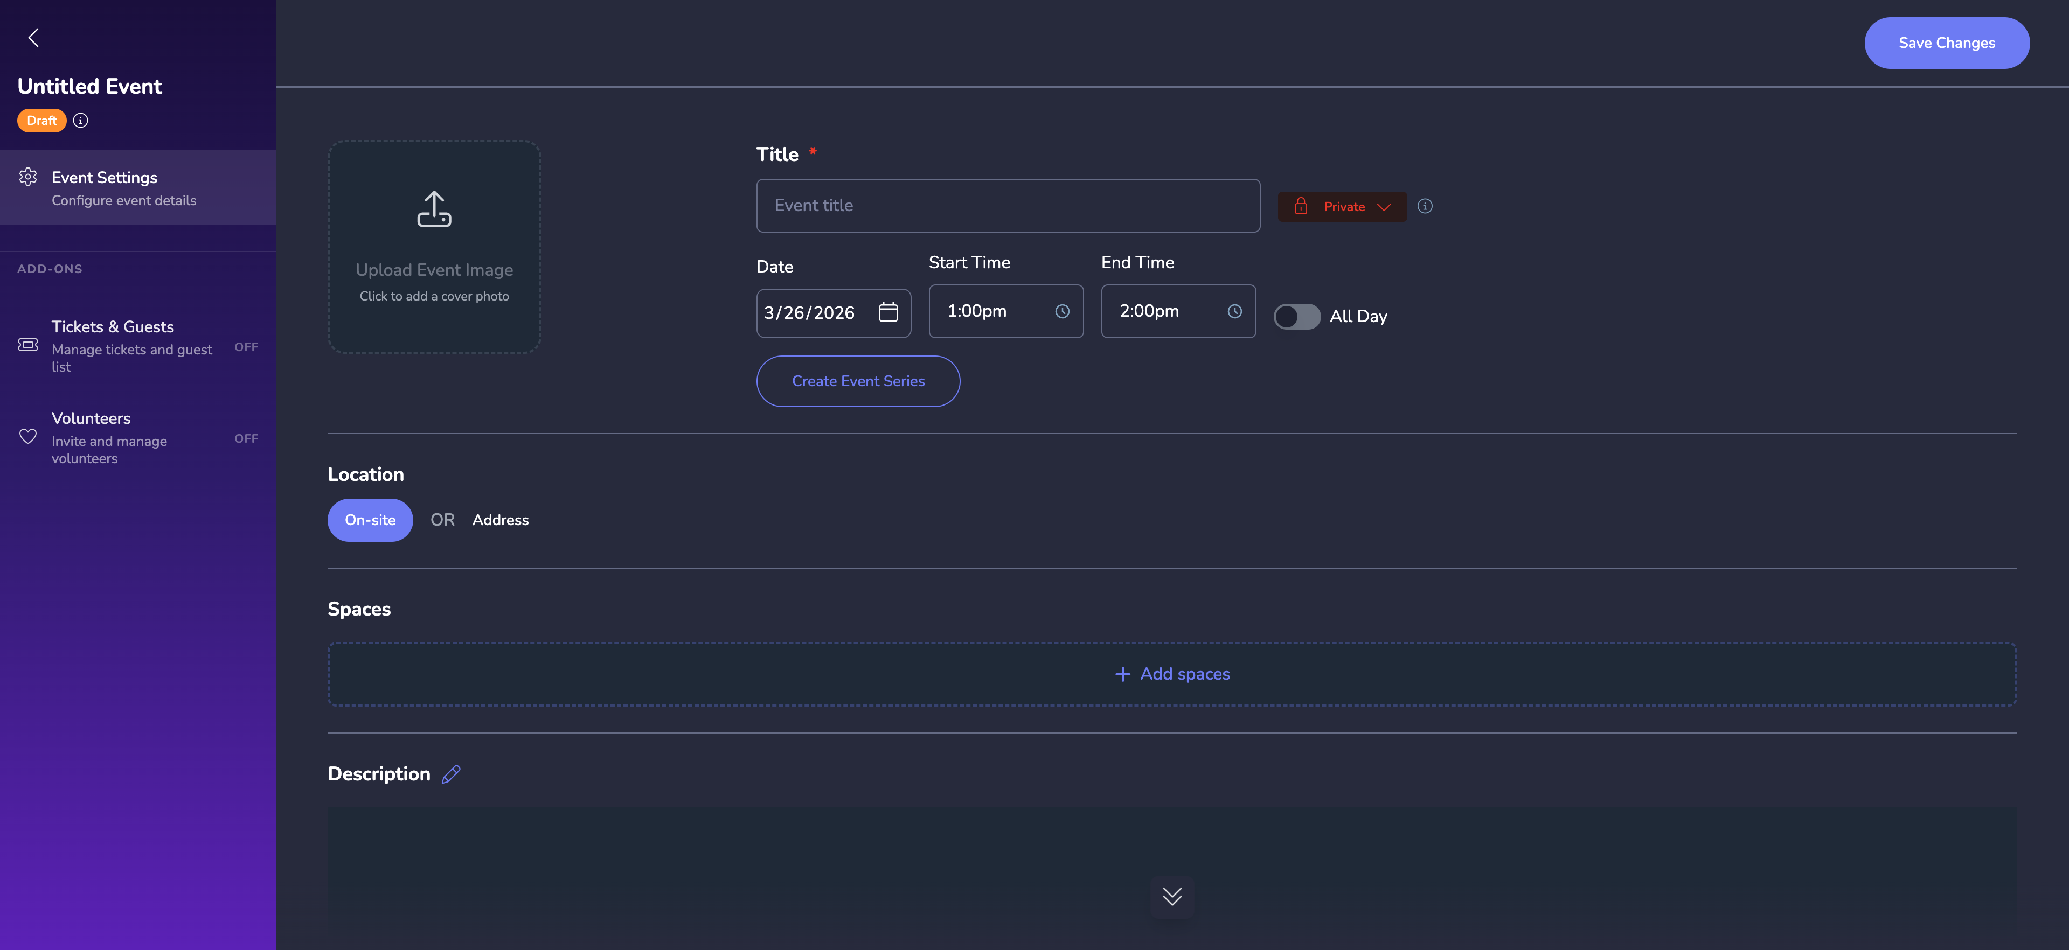Click the Description edit pencil icon
Image resolution: width=2069 pixels, height=950 pixels.
(450, 773)
